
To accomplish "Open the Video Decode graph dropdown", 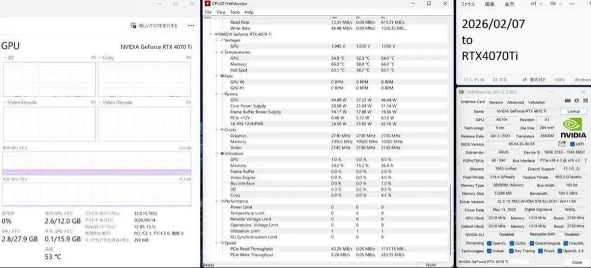I will point(100,102).
